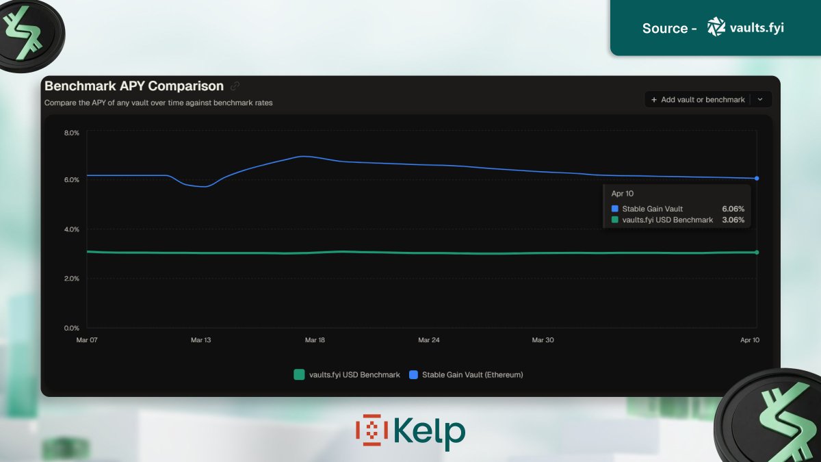Click the blue data point at Apr 10
Viewport: 821px width, 462px height.
coord(757,179)
